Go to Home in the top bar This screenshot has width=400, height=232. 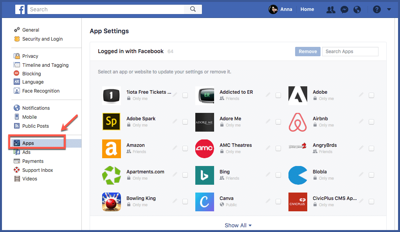pyautogui.click(x=307, y=9)
